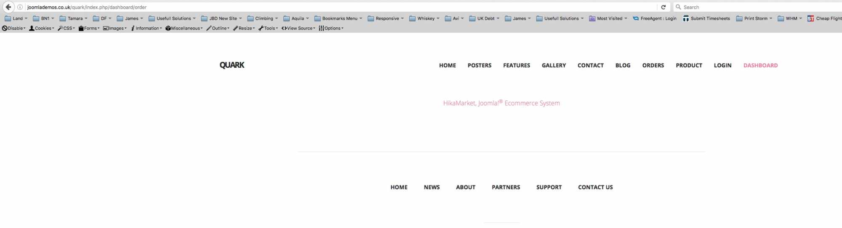The height and width of the screenshot is (228, 842).
Task: Open the Most Visited bookmarks folder
Action: pos(608,19)
